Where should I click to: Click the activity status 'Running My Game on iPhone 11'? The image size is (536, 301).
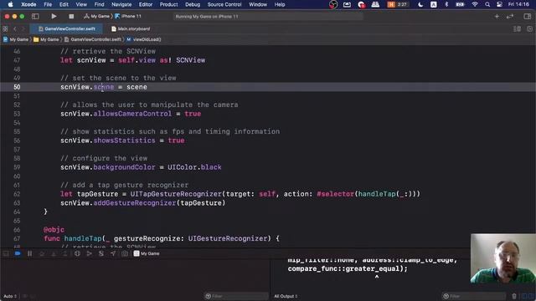(x=207, y=17)
